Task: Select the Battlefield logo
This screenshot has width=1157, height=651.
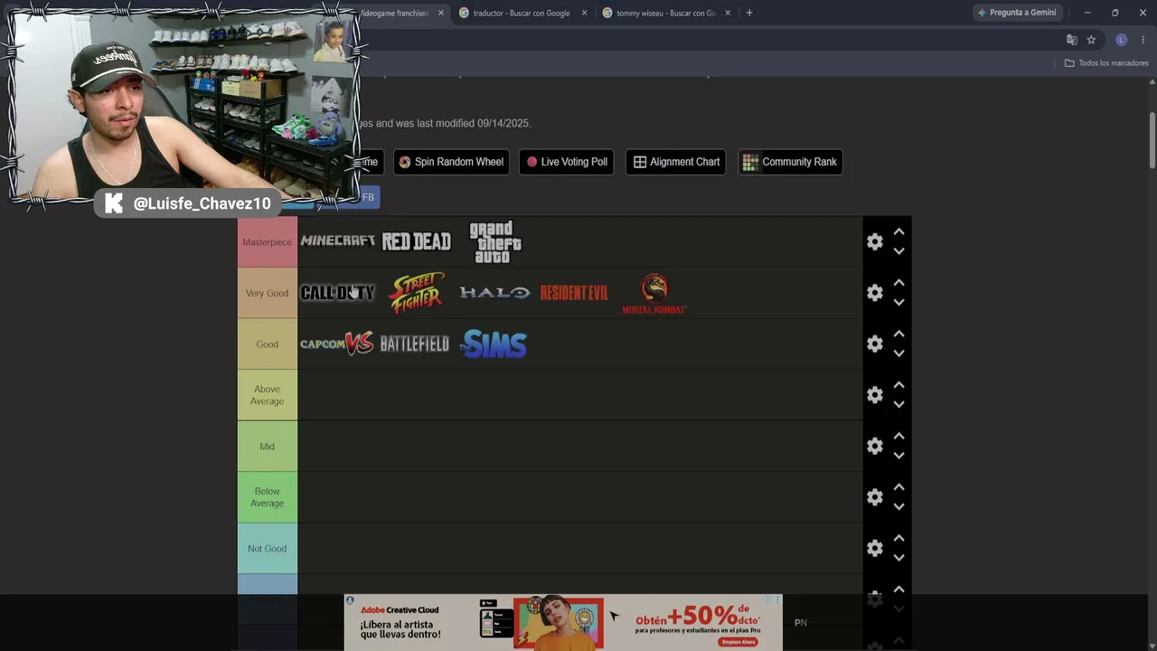Action: (414, 344)
